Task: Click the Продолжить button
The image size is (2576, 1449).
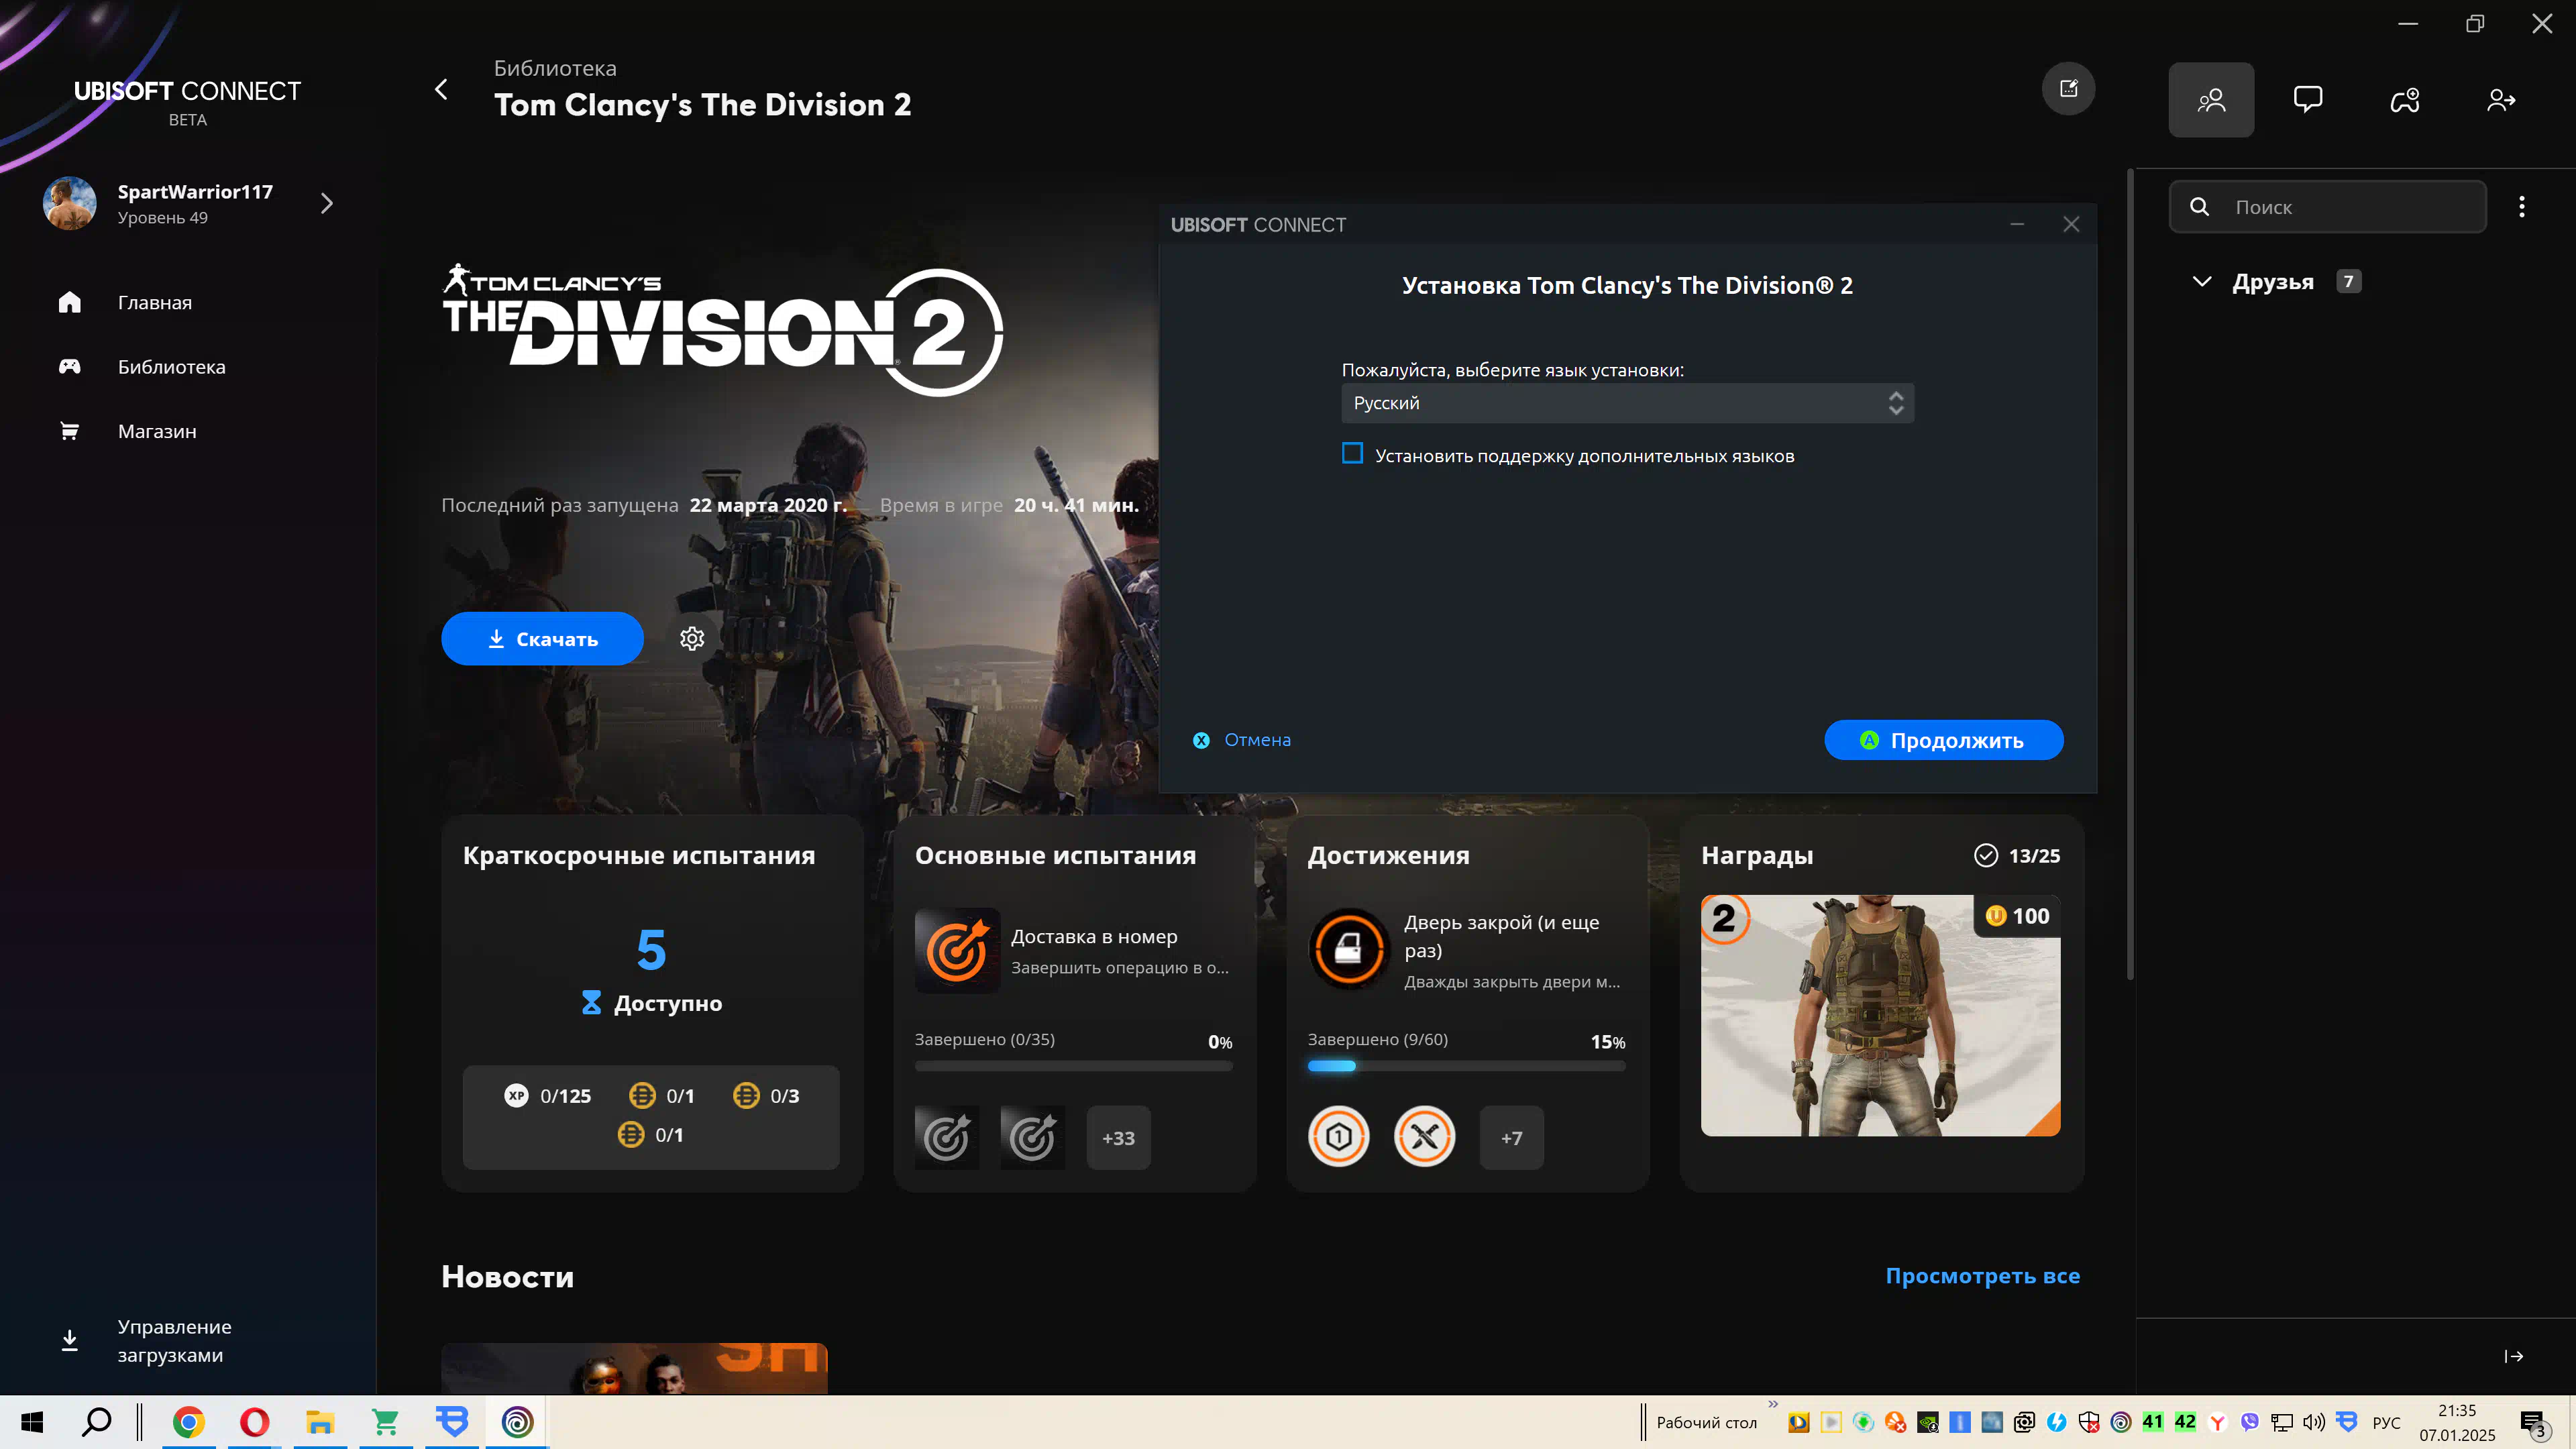Action: click(1943, 740)
